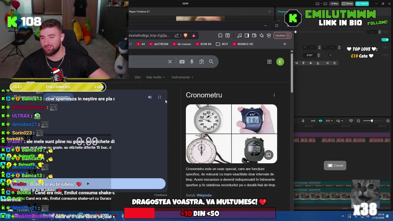Open the Leo AI sparkle icon

click(x=262, y=36)
